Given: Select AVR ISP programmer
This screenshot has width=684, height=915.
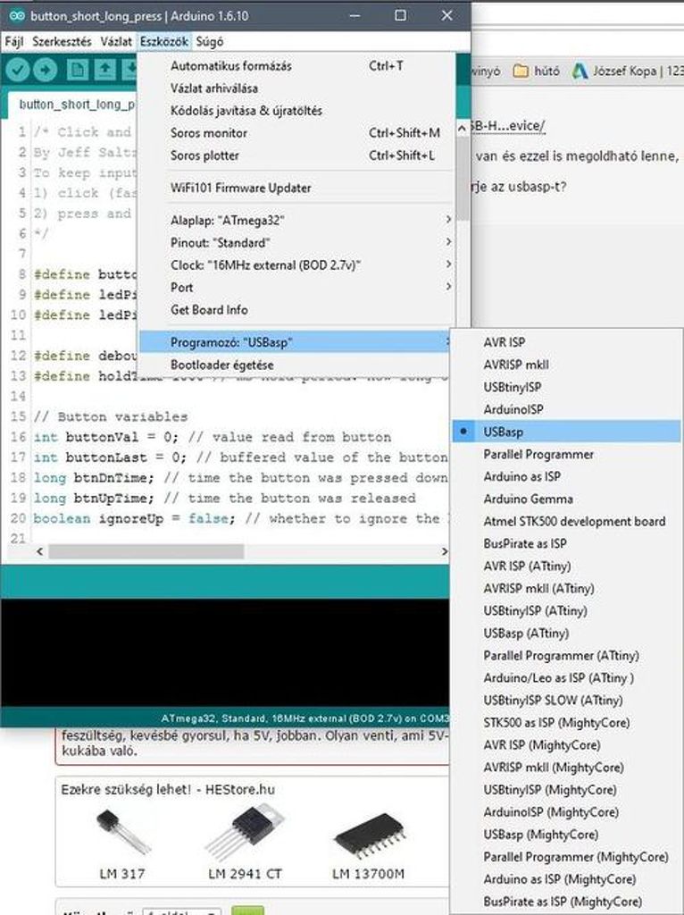Looking at the screenshot, I should click(565, 342).
